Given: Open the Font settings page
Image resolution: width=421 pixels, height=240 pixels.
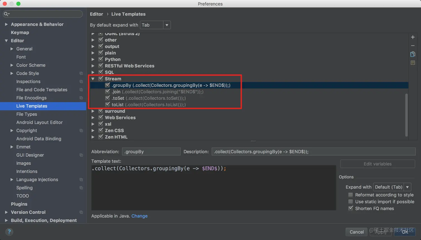Looking at the screenshot, I should [x=21, y=57].
